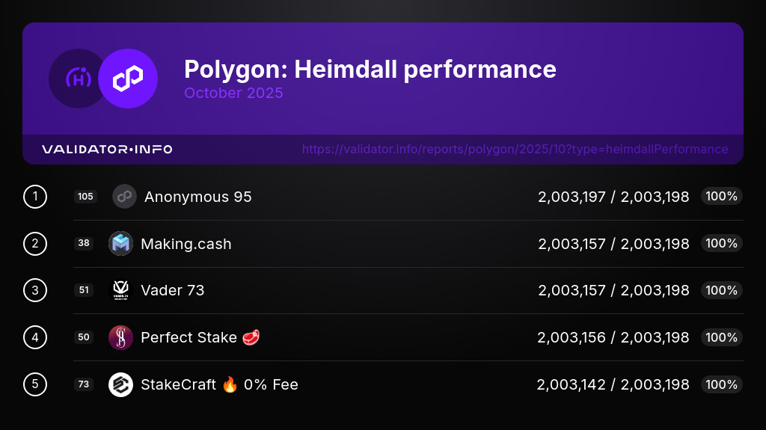Screen dimensions: 766x430
Task: Select the Making.cash validator name
Action: [x=186, y=244]
